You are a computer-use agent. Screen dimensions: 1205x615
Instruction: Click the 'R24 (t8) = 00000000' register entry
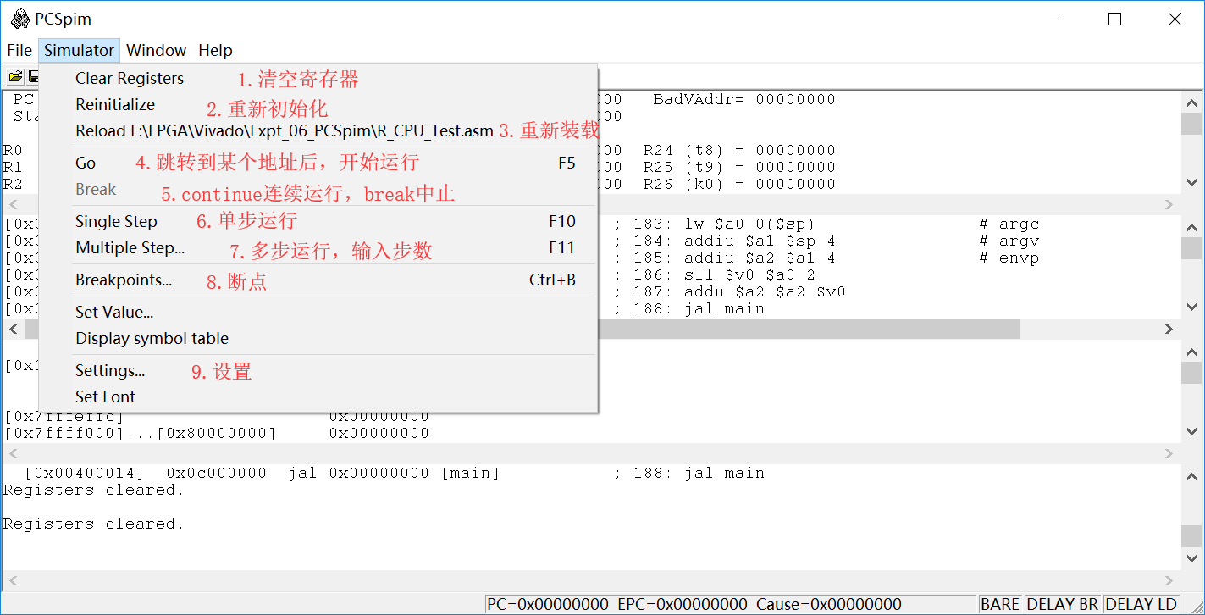(739, 151)
